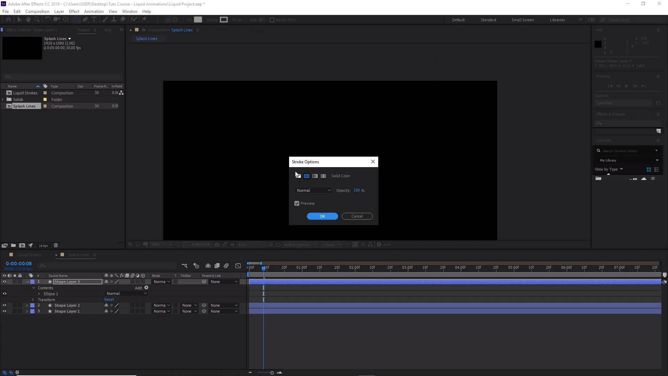Switch to the Liquid Strokes timeline tab
Image resolution: width=668 pixels, height=376 pixels.
click(29, 255)
